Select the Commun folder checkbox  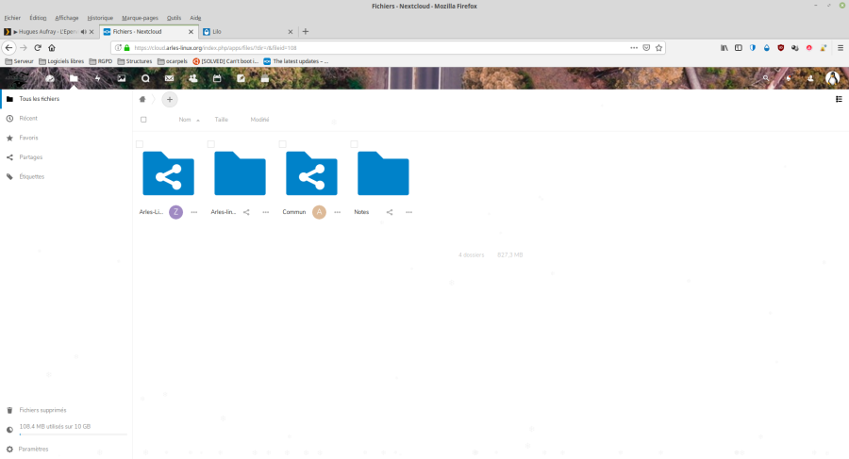tap(283, 144)
